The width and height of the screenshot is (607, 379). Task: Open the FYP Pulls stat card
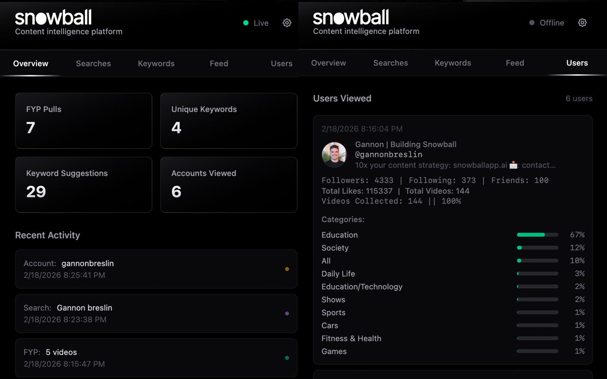83,121
